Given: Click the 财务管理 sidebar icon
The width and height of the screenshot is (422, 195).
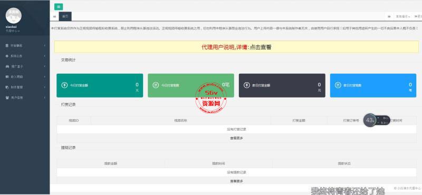Looking at the screenshot, I should (7, 87).
